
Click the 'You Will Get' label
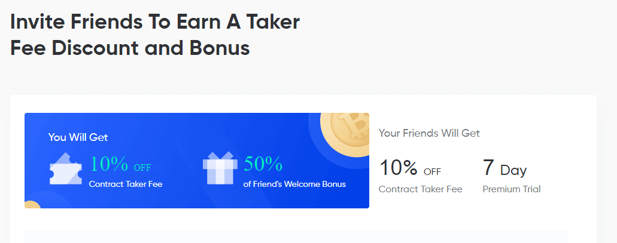(78, 137)
